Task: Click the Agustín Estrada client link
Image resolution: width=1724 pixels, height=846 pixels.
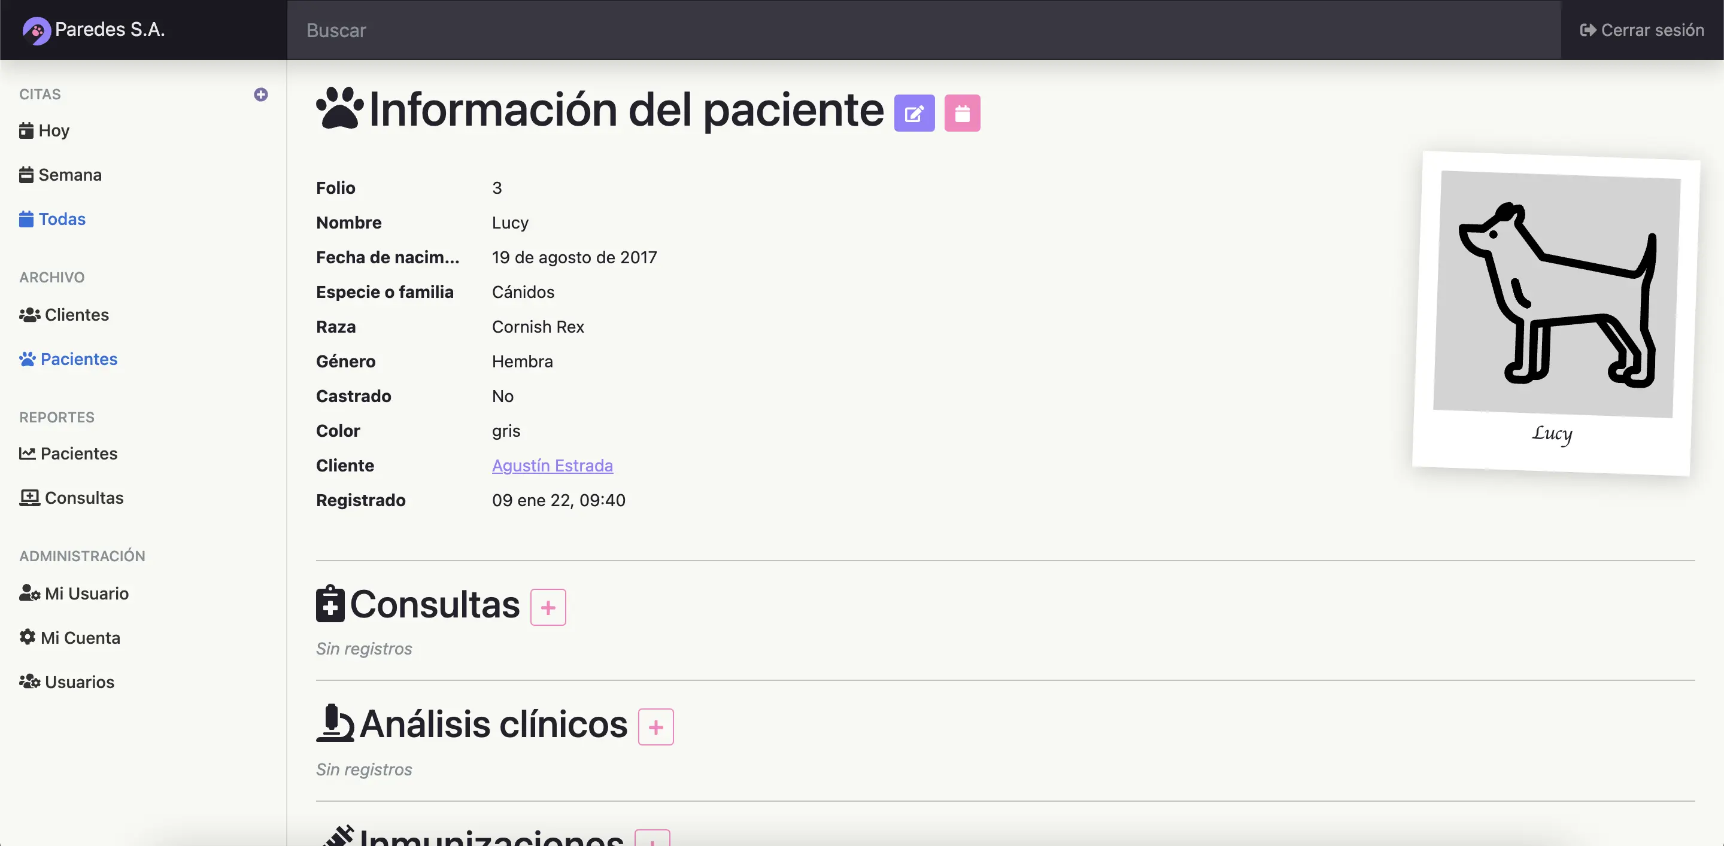Action: click(x=552, y=465)
